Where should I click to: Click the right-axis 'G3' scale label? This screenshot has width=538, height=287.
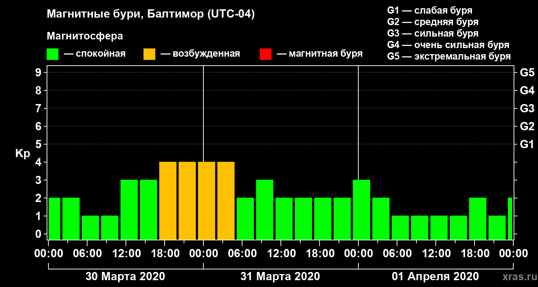point(527,108)
